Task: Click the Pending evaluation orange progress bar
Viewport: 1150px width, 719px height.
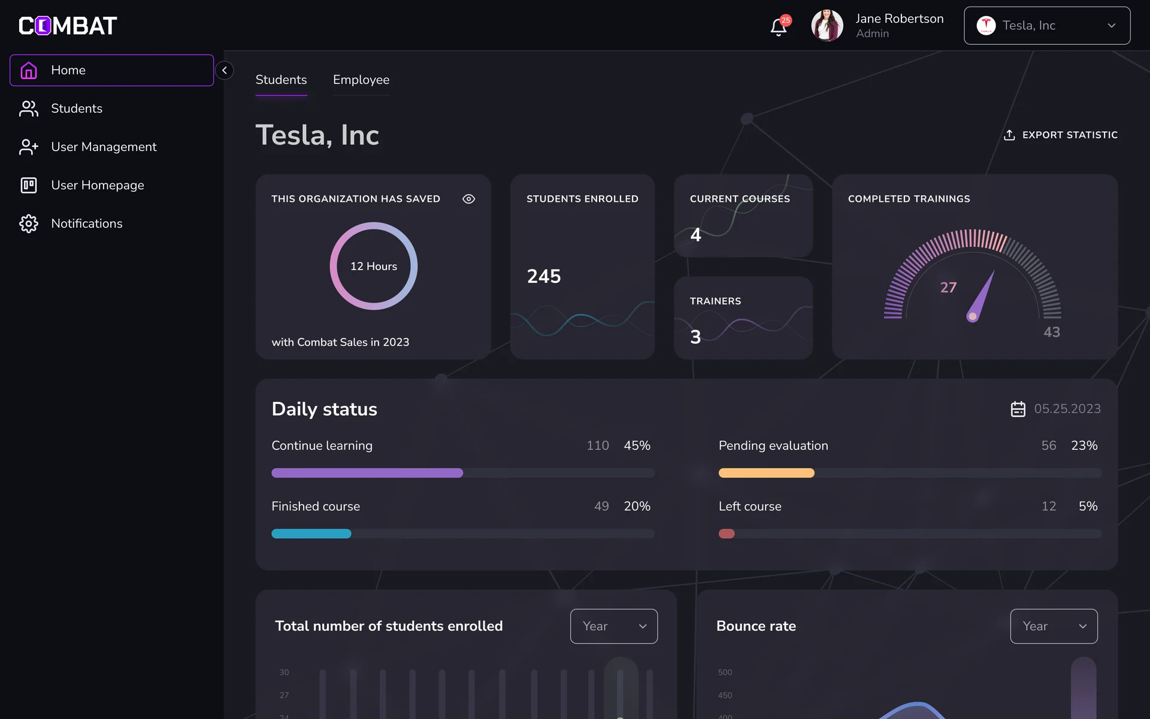Action: click(x=766, y=473)
